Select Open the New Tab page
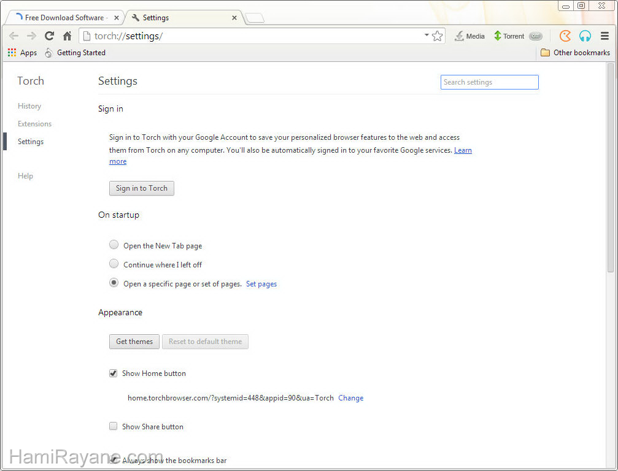Viewport: 618px width, 471px height. pyautogui.click(x=114, y=245)
